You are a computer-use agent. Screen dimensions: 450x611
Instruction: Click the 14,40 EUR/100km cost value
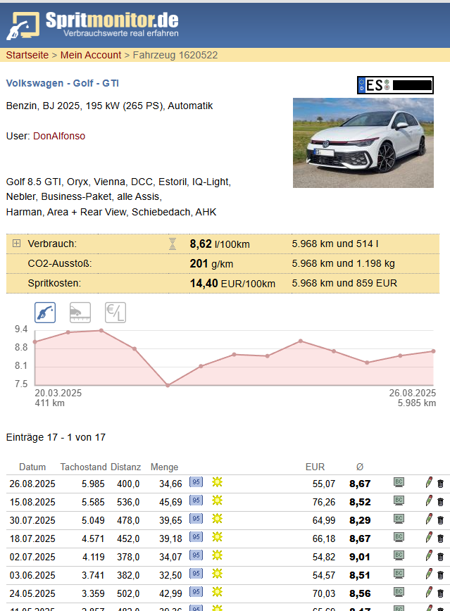(232, 283)
